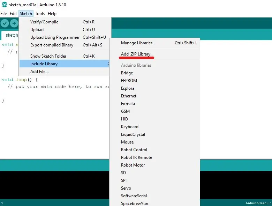
Task: Select Show Sketch Folder
Action: point(65,56)
